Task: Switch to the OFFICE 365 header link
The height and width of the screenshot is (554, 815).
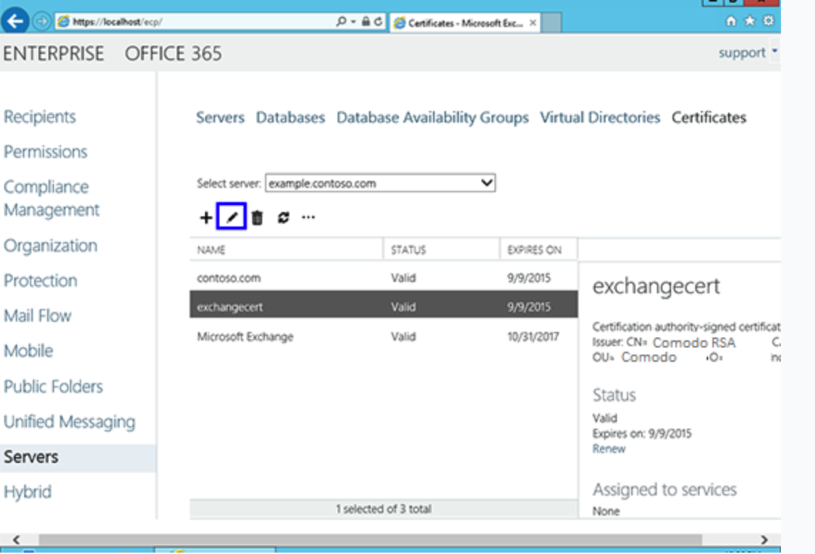Action: click(x=173, y=53)
